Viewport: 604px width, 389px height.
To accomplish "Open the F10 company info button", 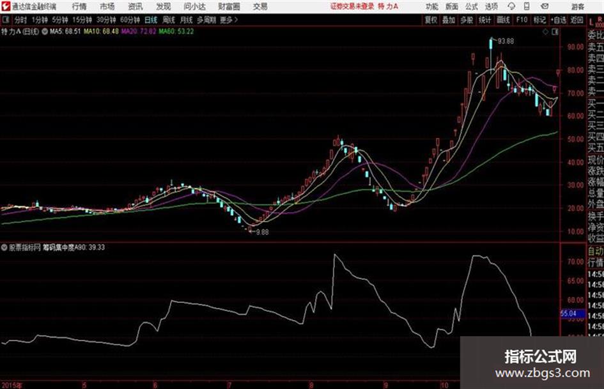I will click(522, 20).
